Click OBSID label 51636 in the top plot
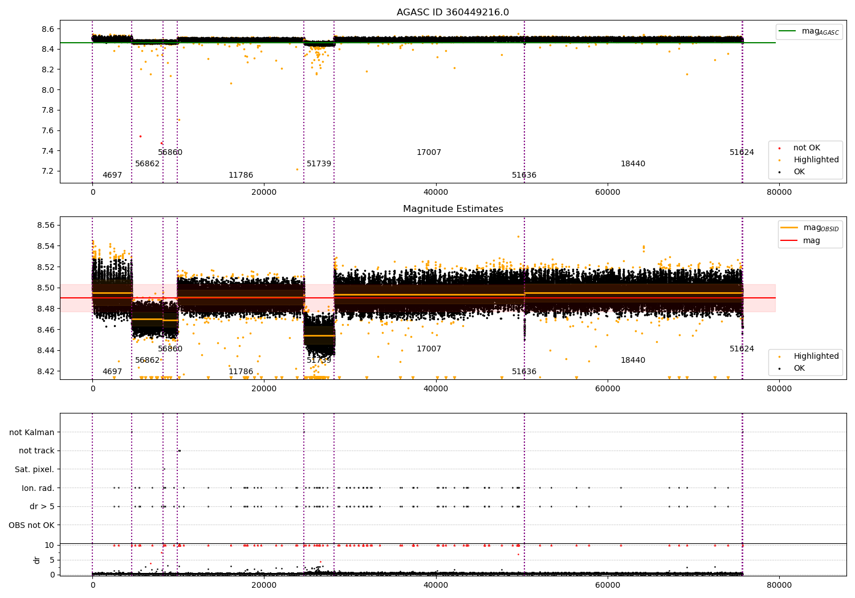This screenshot has height=598, width=855. 524,175
